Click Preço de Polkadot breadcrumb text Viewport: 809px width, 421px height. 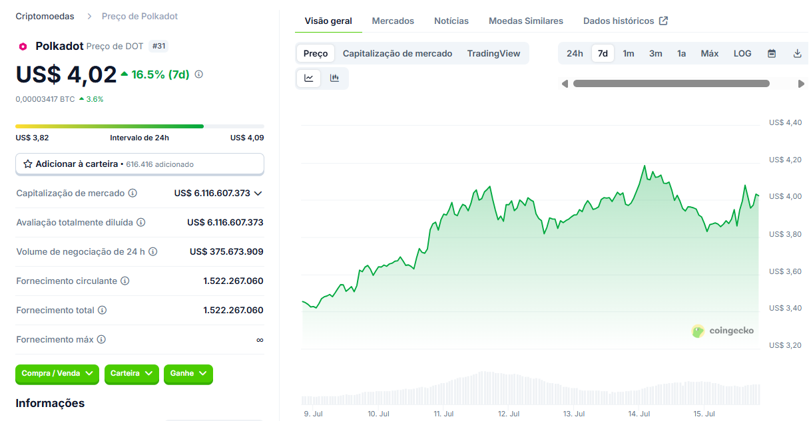pyautogui.click(x=140, y=16)
